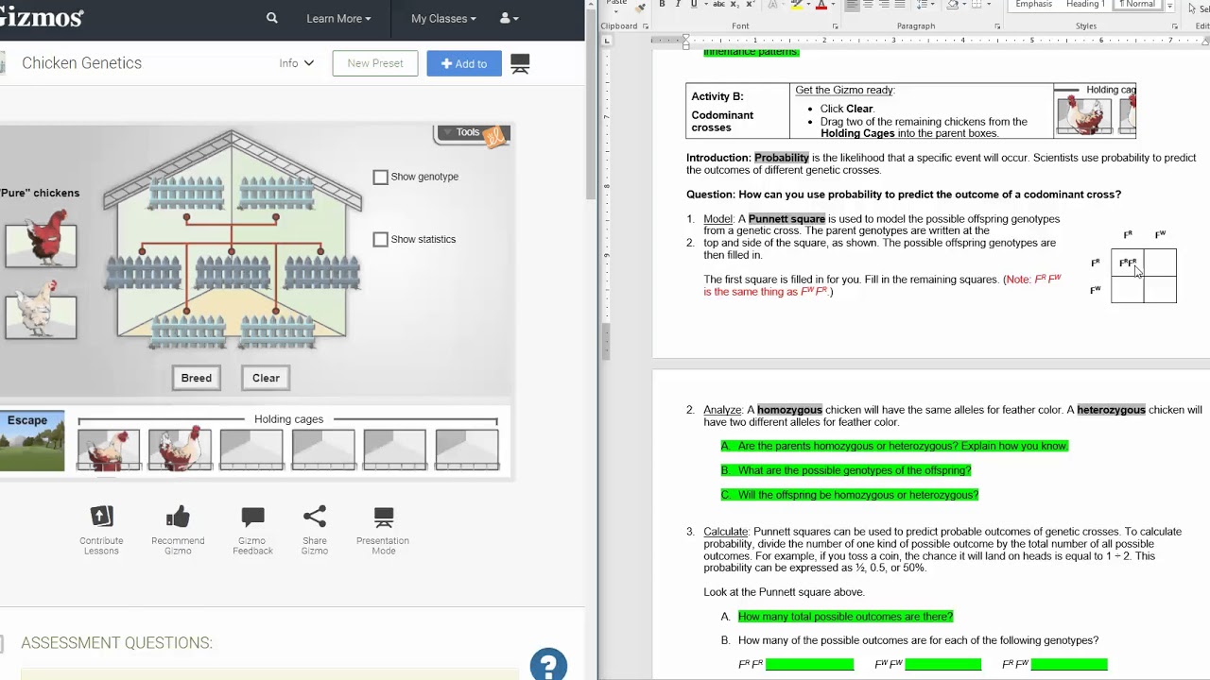The height and width of the screenshot is (680, 1210).
Task: Apply superscript formatting in Word
Action: coord(751,4)
